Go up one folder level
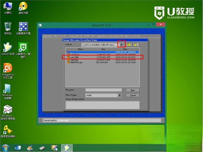Screen dimensions: 203x152 [129, 45]
